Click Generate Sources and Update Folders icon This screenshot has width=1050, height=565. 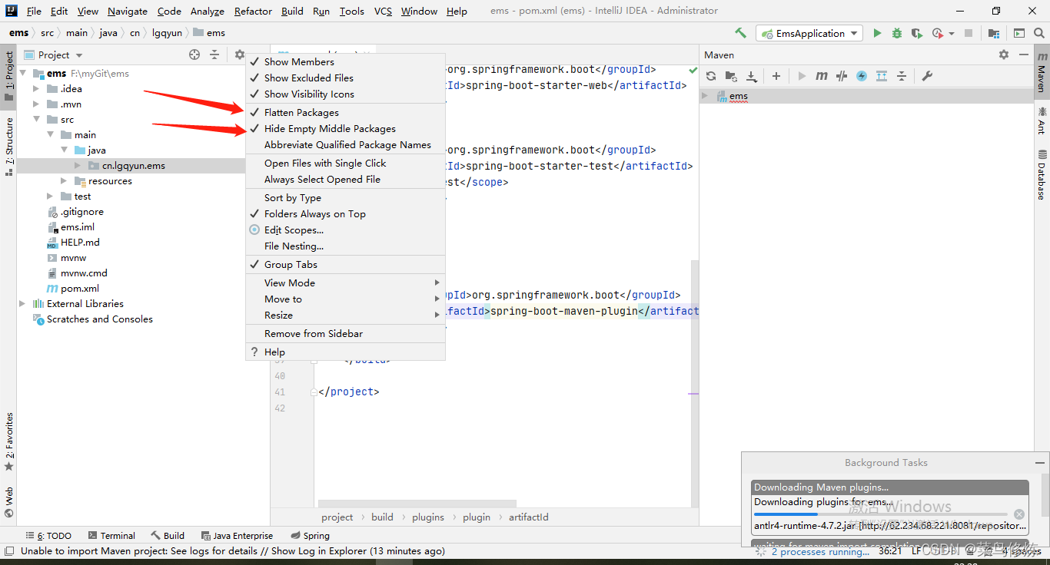(731, 76)
